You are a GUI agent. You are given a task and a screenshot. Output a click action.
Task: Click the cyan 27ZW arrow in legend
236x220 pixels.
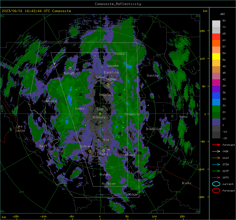216,165
